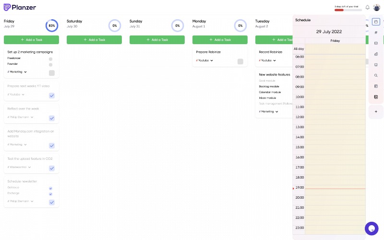This screenshot has height=240, width=384.
Task: Open the bar chart statistics icon
Action: [x=376, y=54]
